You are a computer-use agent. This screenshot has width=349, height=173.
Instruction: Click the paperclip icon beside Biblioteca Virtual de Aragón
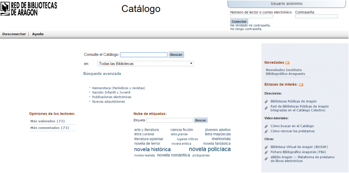[266, 147]
